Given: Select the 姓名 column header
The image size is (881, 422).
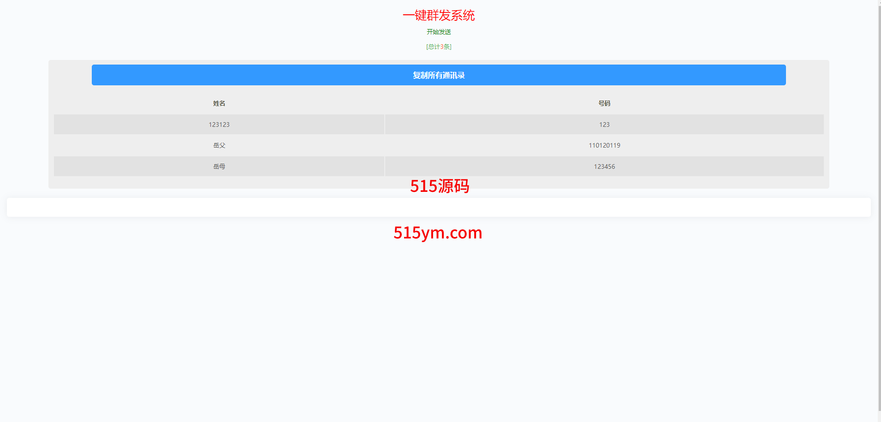Looking at the screenshot, I should 219,103.
